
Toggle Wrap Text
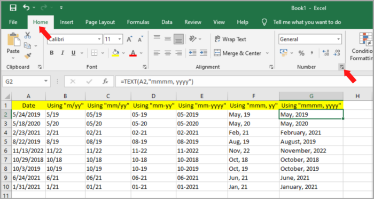click(230, 39)
